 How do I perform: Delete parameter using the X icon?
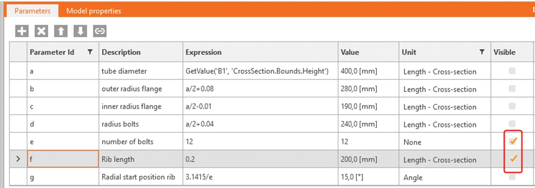pyautogui.click(x=41, y=31)
